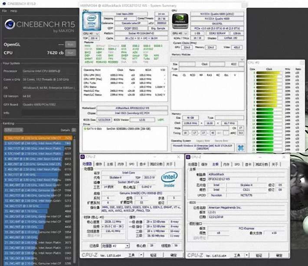Select the ranking row with score 5817
Screen dimensions: 308x266
tap(37, 185)
